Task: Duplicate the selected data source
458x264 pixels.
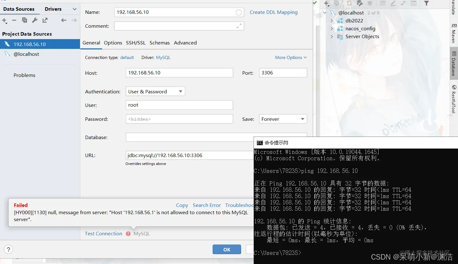Action: [25, 20]
